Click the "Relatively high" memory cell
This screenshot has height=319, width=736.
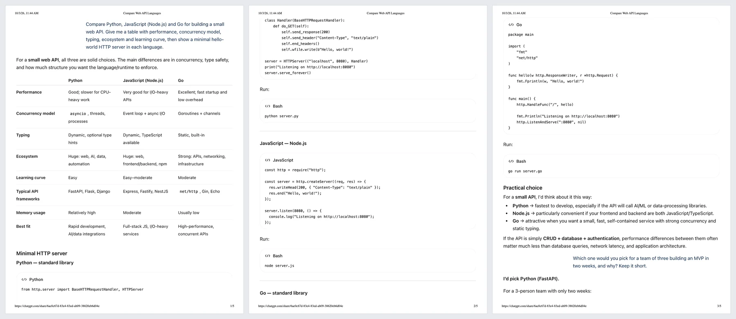82,213
